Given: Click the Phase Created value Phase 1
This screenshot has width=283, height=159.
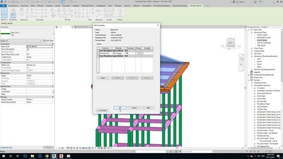Looking at the screenshot, I should point(39,99).
